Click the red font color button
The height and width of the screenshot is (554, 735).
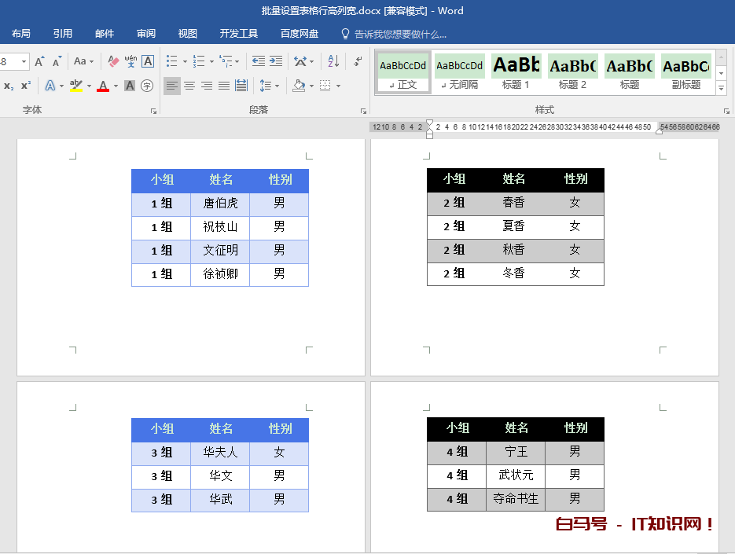coord(103,86)
